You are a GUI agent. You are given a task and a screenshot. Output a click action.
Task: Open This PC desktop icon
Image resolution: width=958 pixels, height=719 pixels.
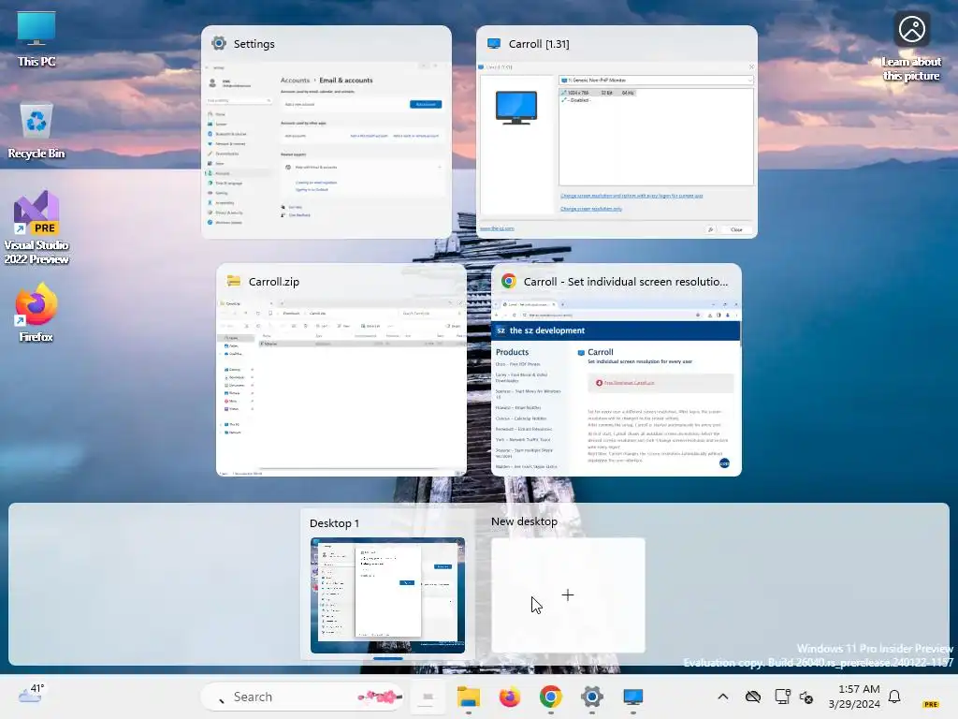(x=36, y=39)
